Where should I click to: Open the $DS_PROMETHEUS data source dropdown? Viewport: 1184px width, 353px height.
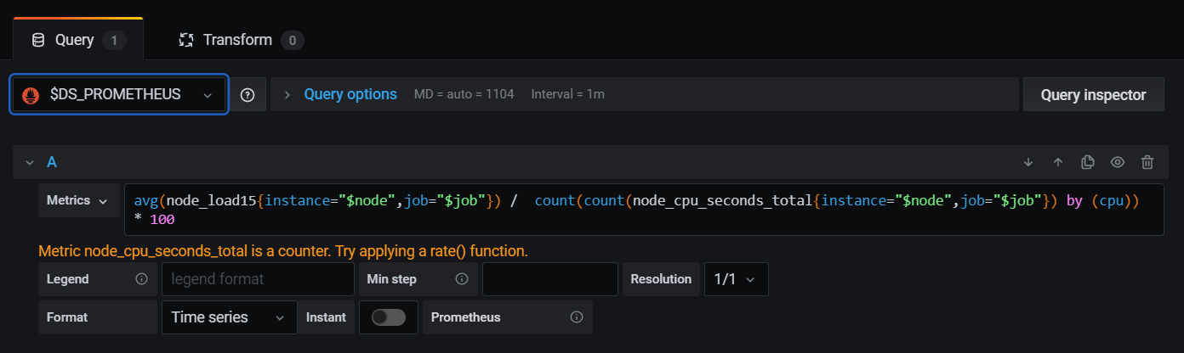(x=119, y=95)
